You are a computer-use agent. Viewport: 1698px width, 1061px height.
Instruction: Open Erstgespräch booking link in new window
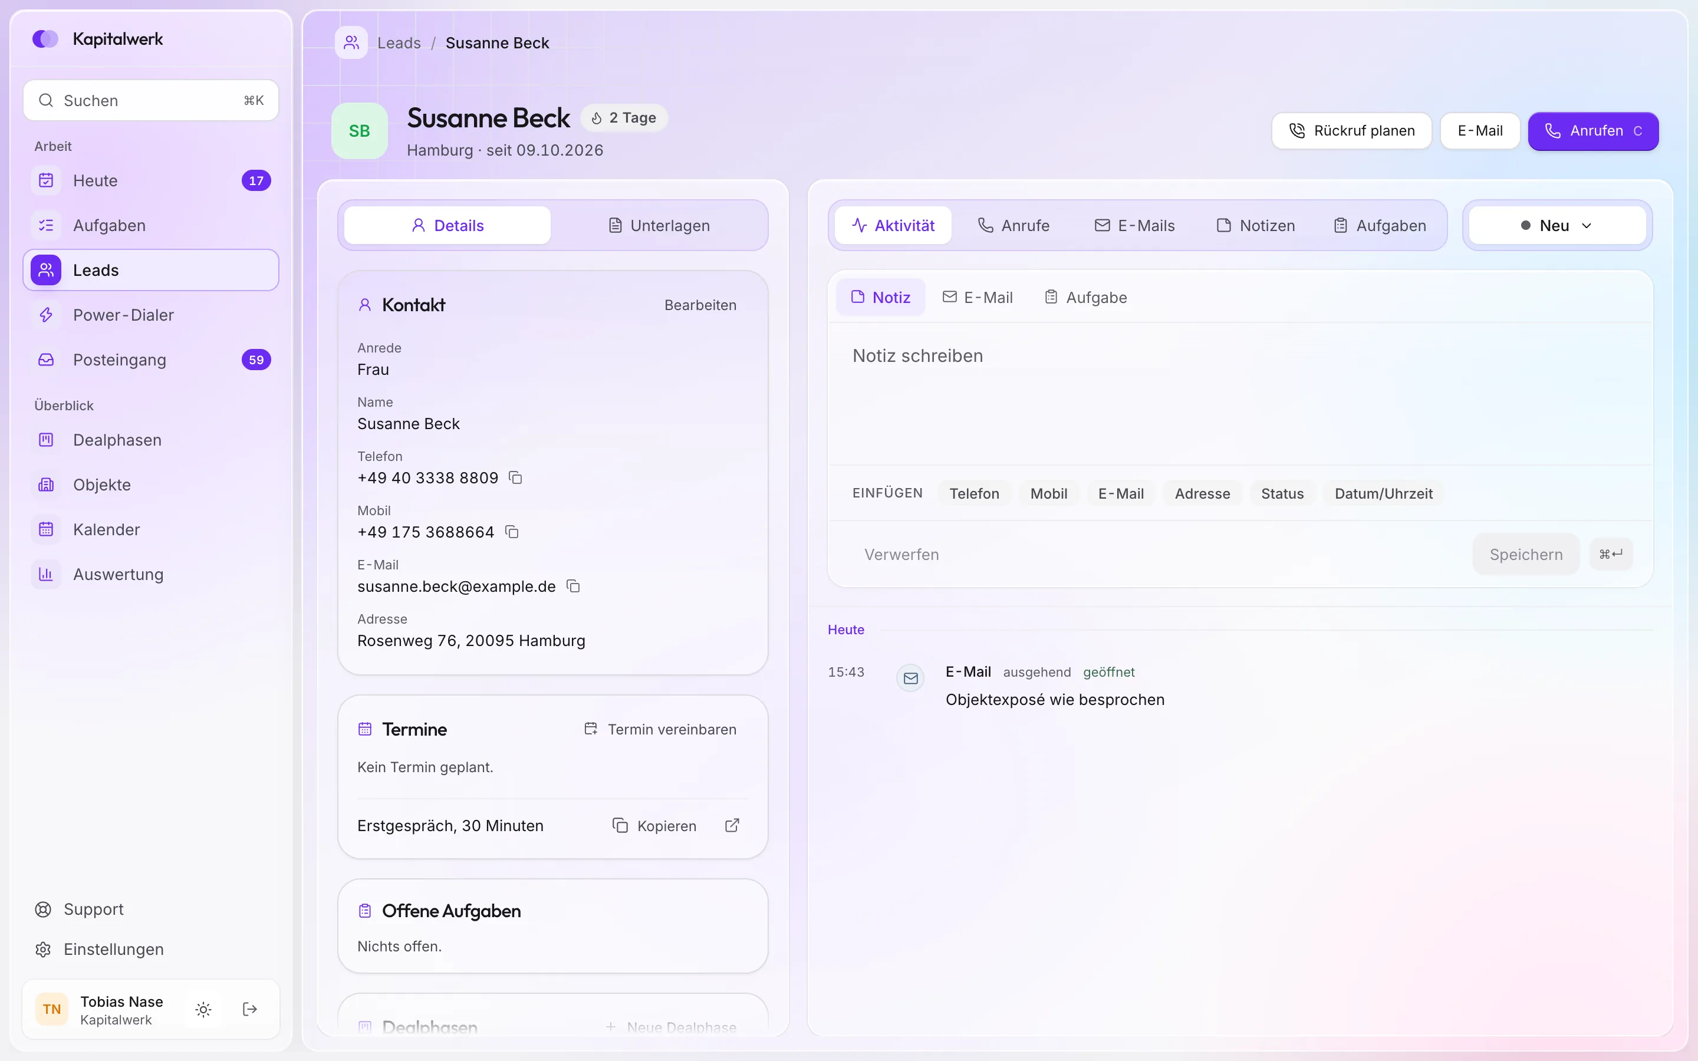point(732,825)
